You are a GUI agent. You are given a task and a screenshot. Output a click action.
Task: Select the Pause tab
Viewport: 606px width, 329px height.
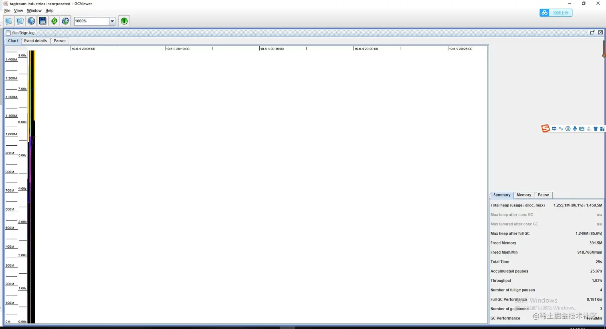point(543,195)
